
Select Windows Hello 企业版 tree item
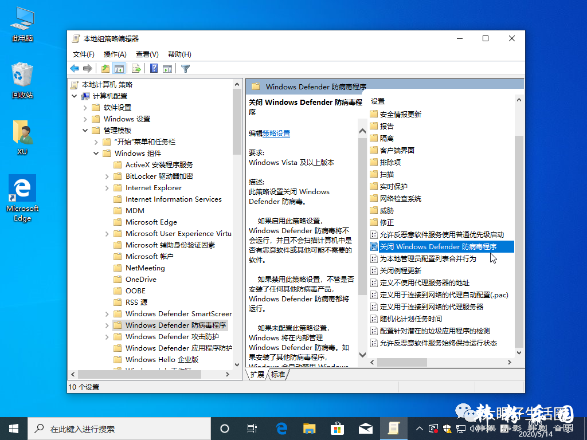pyautogui.click(x=162, y=360)
